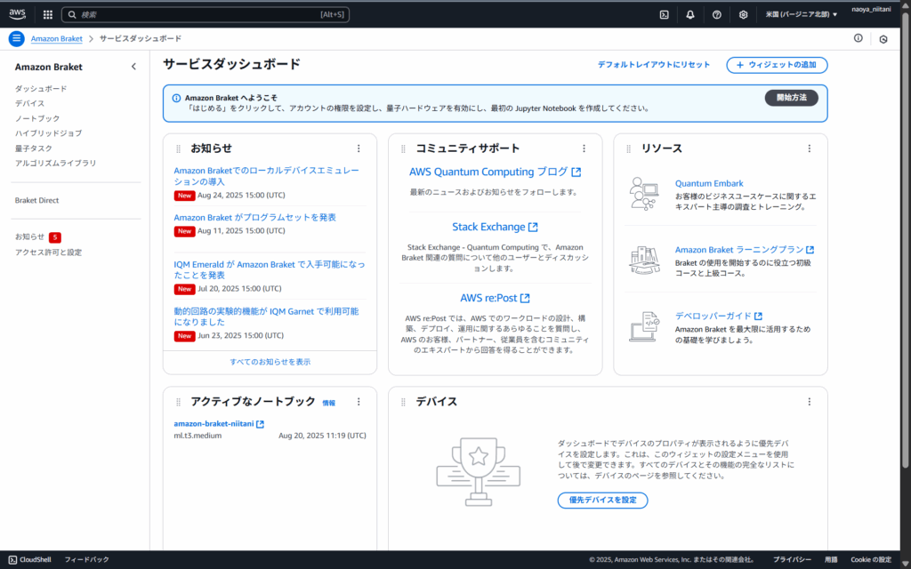Open the settings gear in top bar
The image size is (911, 569).
(x=743, y=14)
